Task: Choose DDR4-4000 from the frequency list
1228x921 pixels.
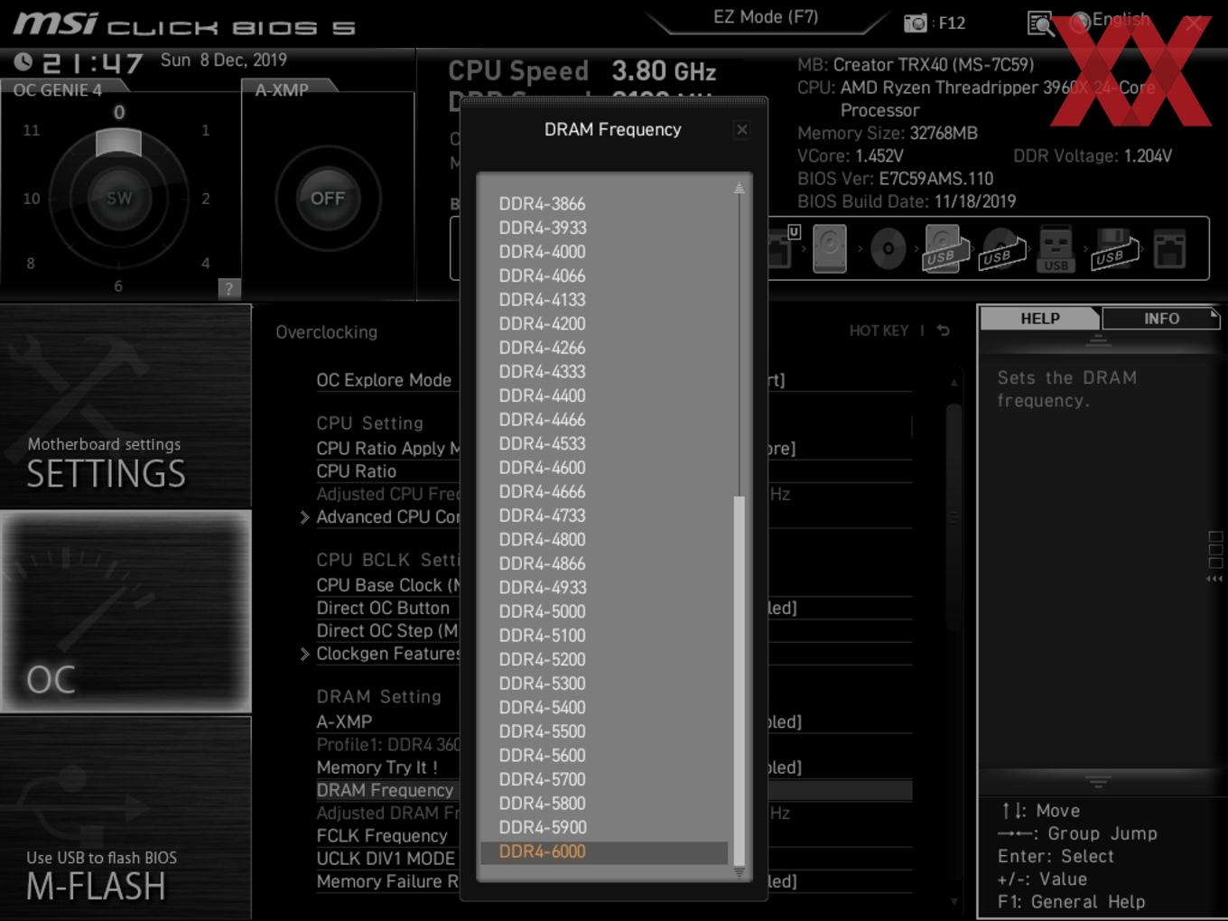Action: pos(542,252)
